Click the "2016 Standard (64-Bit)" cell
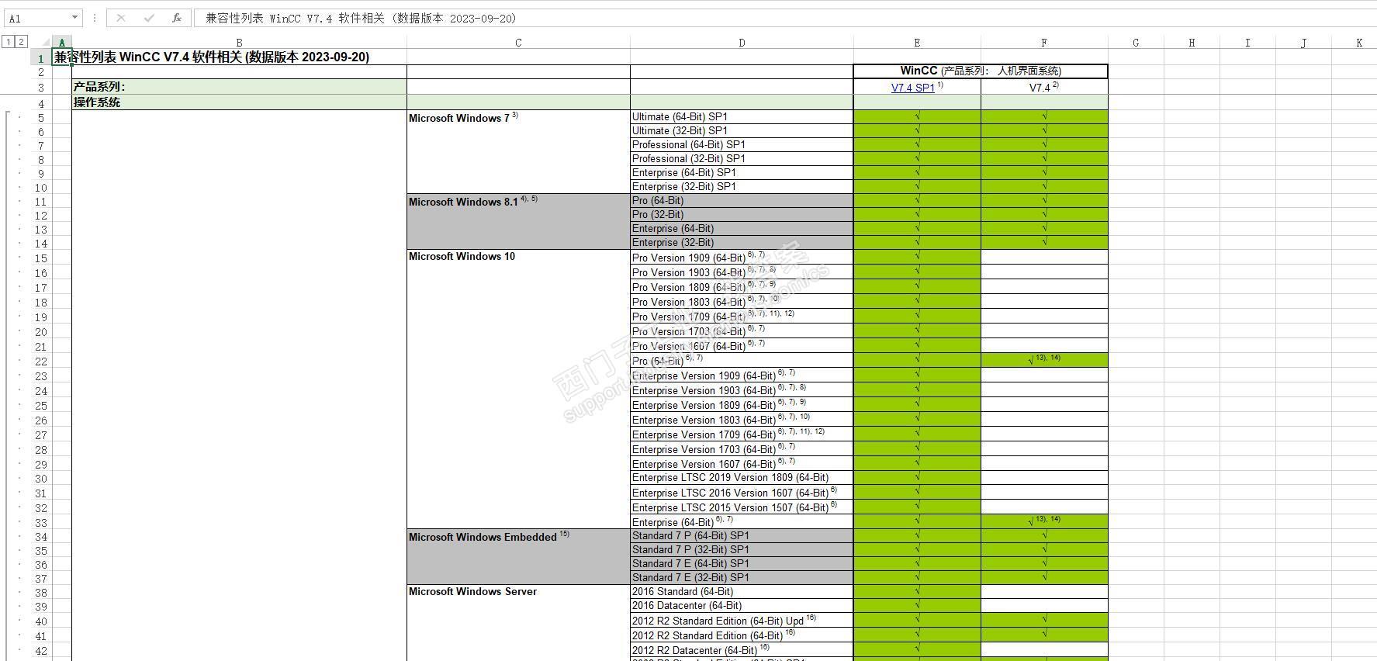Image resolution: width=1377 pixels, height=661 pixels. [742, 592]
